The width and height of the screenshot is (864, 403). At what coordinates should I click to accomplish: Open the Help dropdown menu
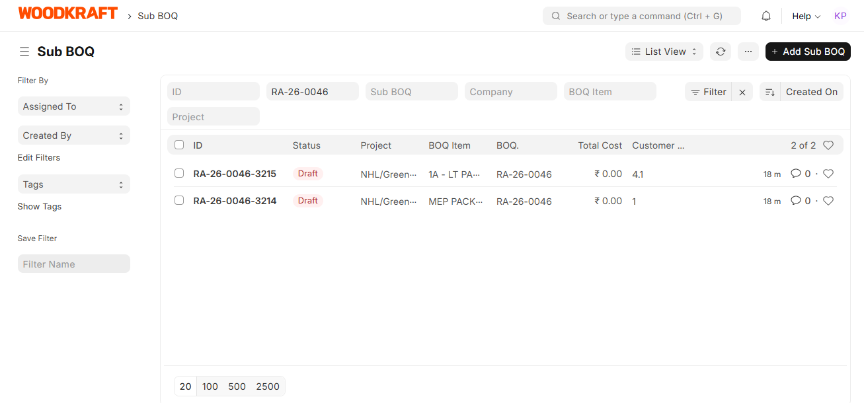click(806, 16)
